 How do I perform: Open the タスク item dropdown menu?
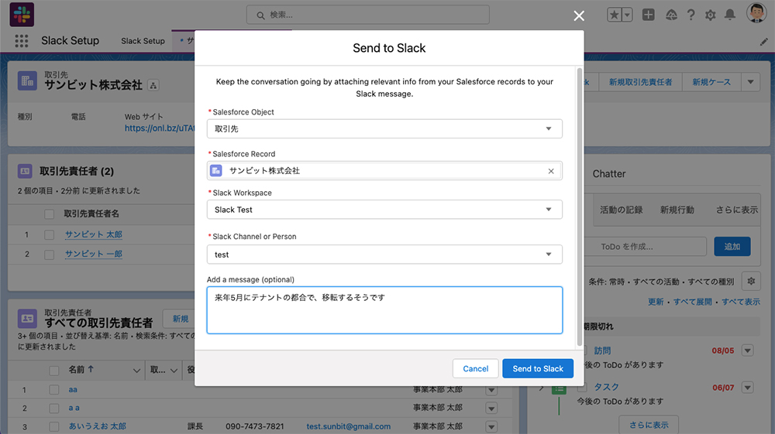(747, 388)
